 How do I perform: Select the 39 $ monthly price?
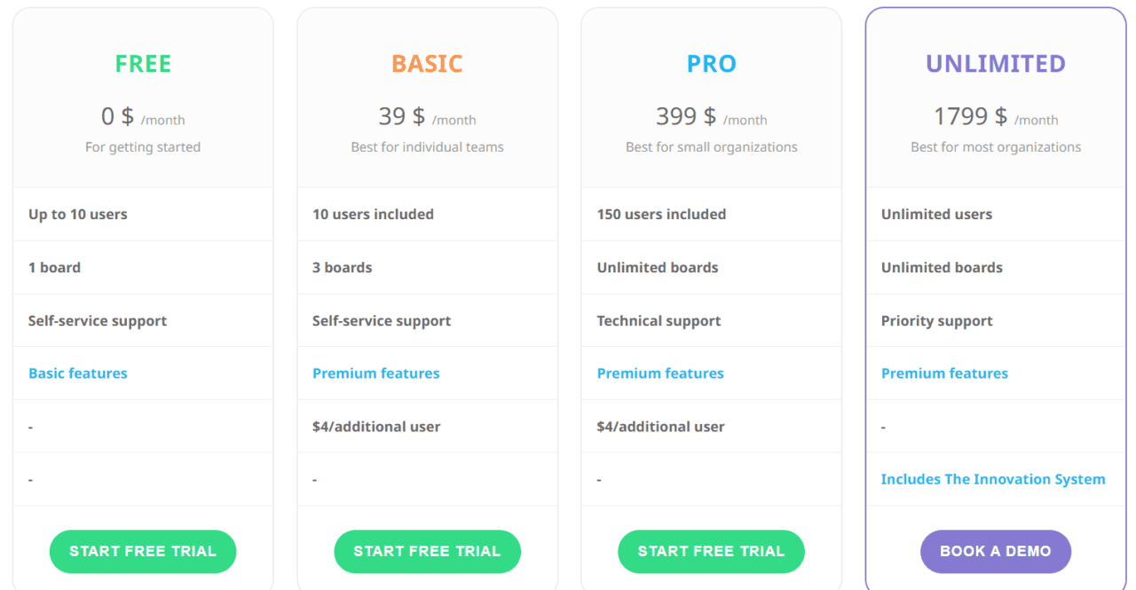427,118
